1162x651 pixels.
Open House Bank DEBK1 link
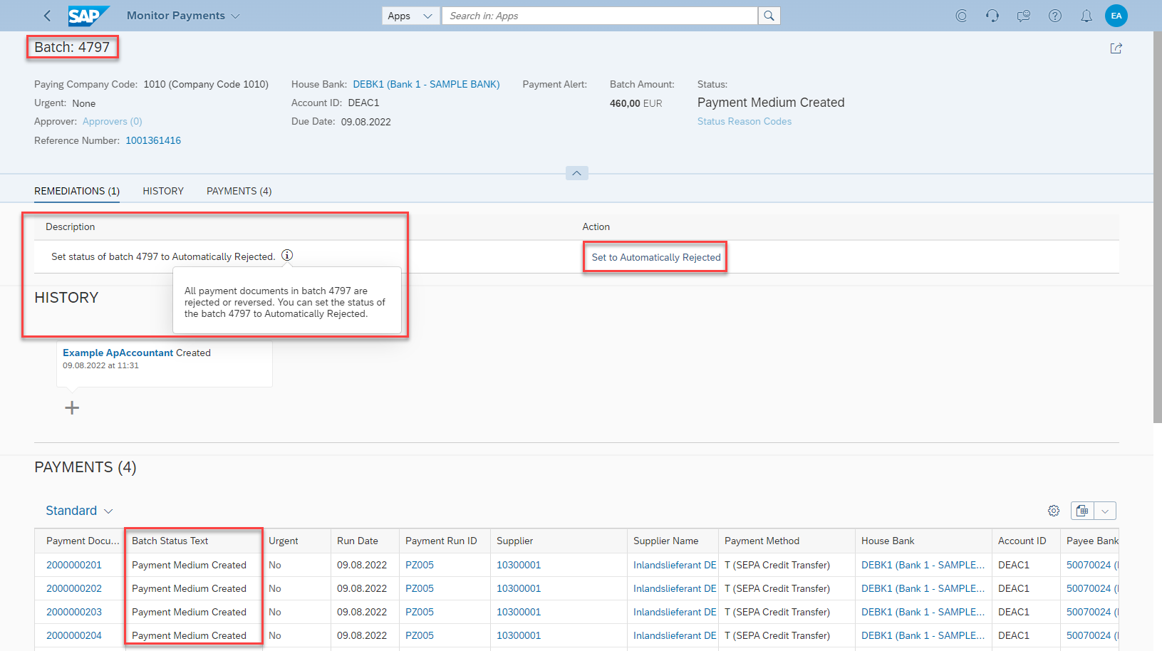pos(426,84)
